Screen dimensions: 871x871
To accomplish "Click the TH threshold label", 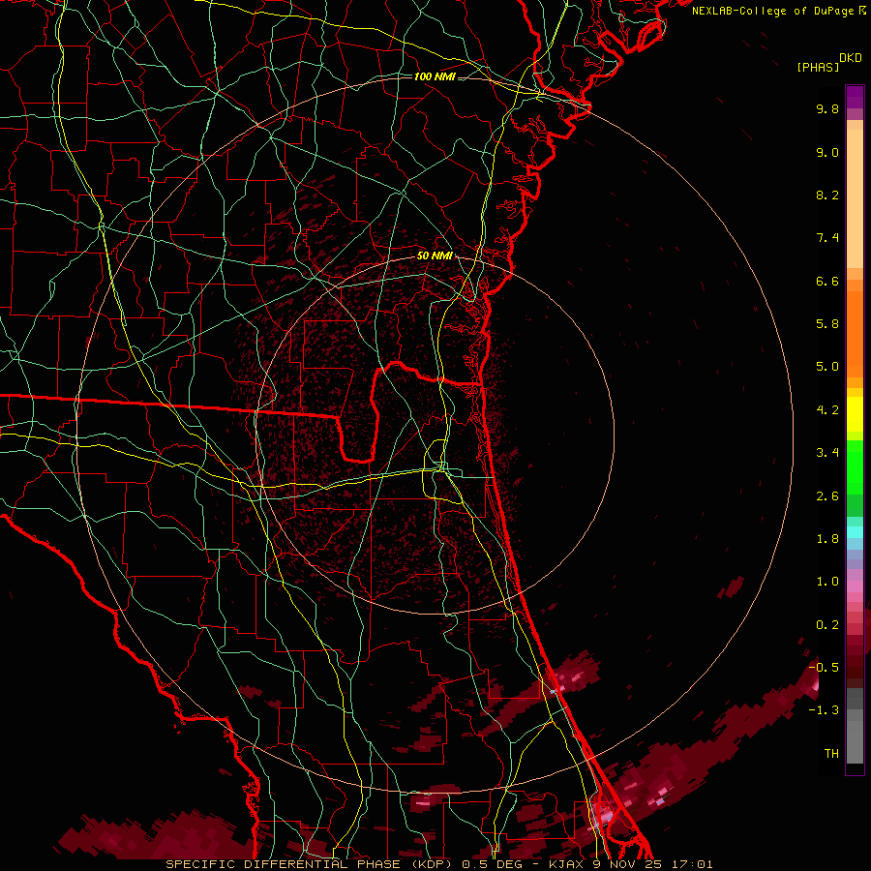I will pyautogui.click(x=831, y=754).
